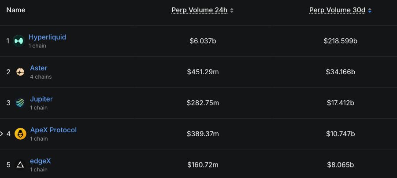Open the Jupiter protocol link
The image size is (397, 178).
(x=41, y=99)
